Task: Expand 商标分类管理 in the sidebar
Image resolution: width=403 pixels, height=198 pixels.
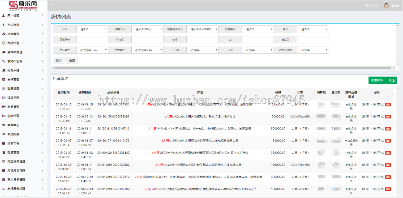Action: 24,189
